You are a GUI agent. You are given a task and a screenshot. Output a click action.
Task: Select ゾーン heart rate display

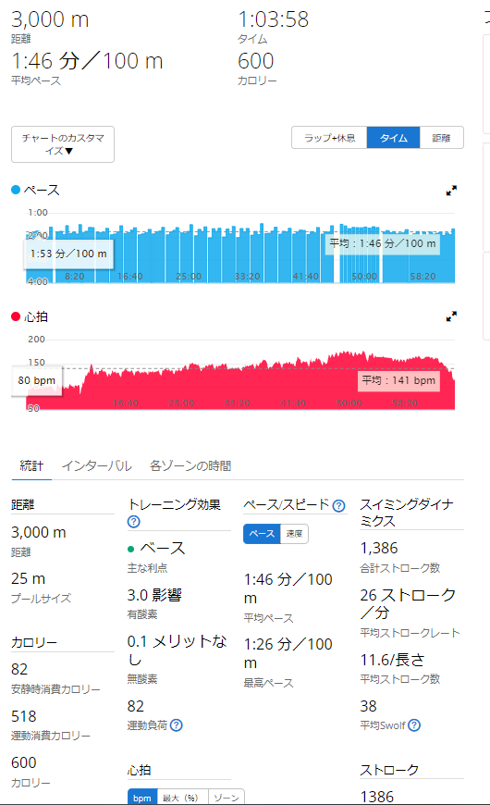coord(227,798)
